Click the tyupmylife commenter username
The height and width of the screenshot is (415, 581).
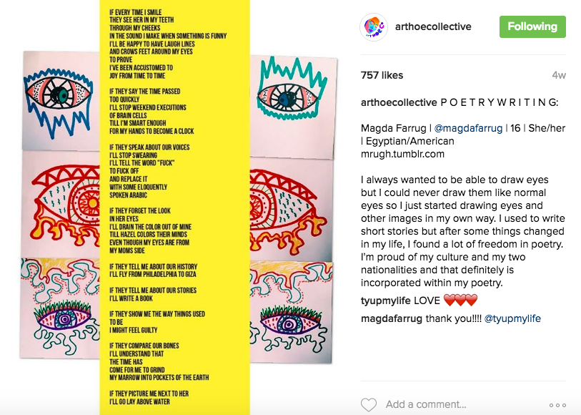386,301
